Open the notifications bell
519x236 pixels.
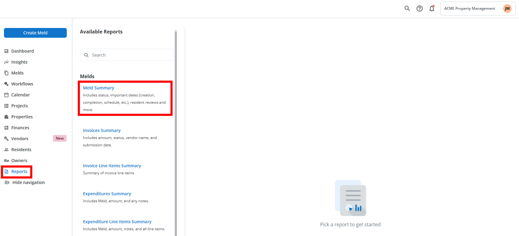[x=432, y=9]
